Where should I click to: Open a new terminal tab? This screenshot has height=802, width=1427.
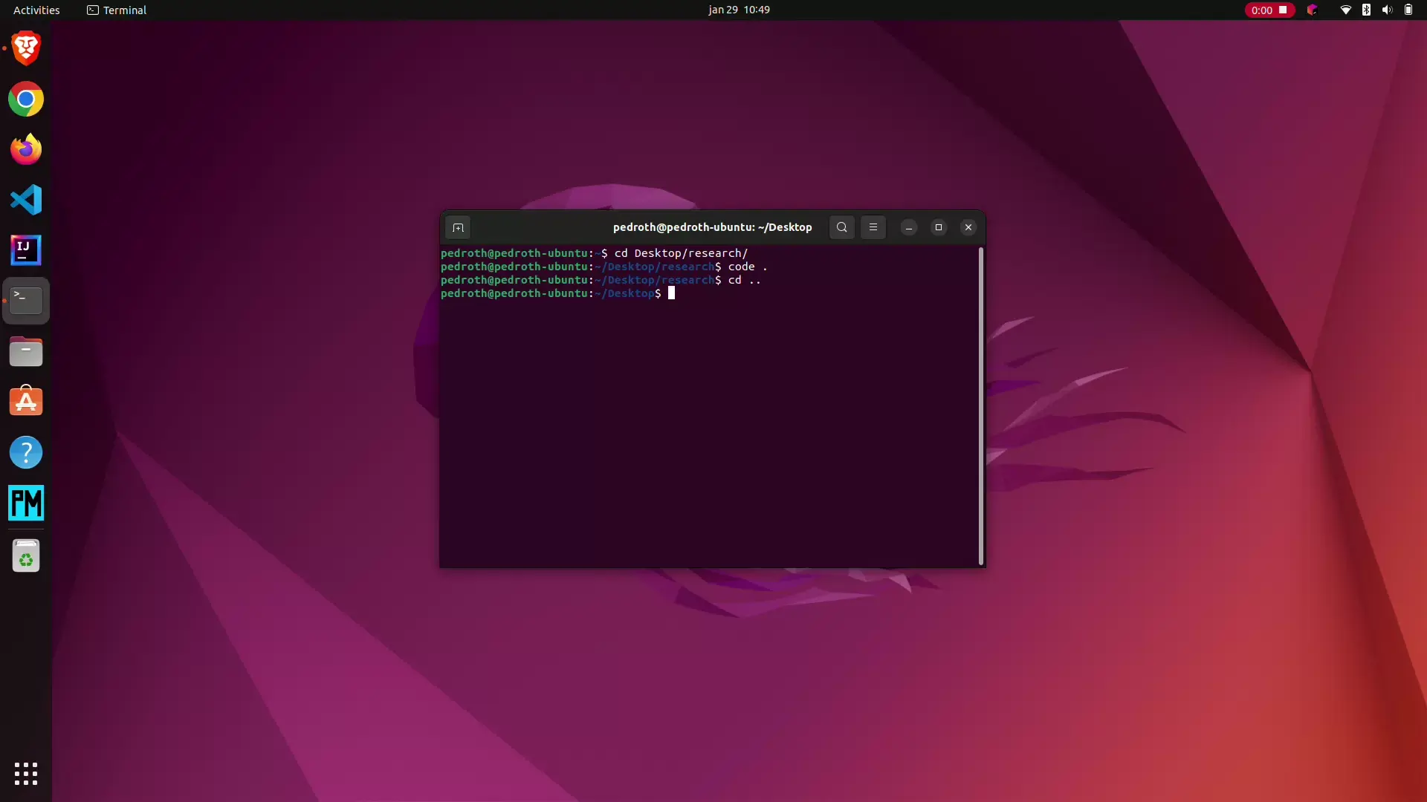(x=458, y=227)
